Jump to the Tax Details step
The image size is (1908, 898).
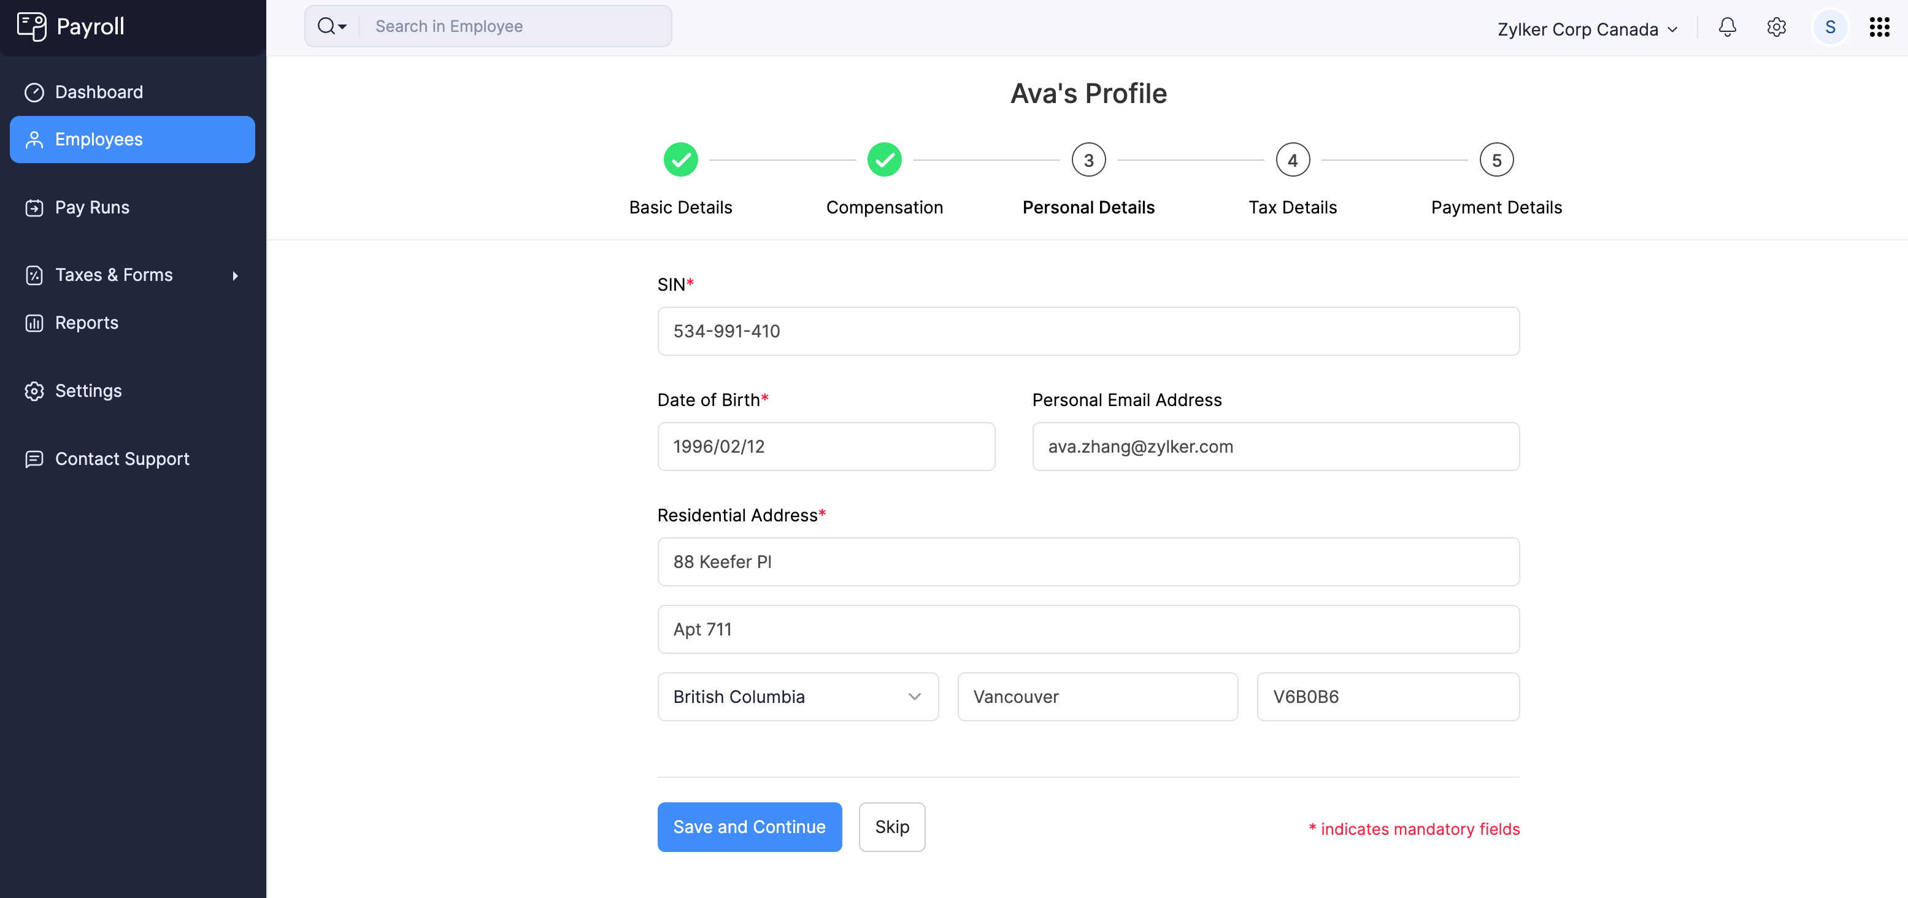pyautogui.click(x=1293, y=159)
